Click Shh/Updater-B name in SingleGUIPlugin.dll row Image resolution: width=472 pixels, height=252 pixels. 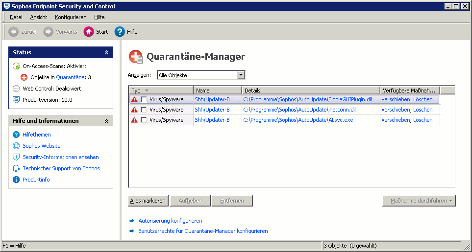tap(212, 99)
